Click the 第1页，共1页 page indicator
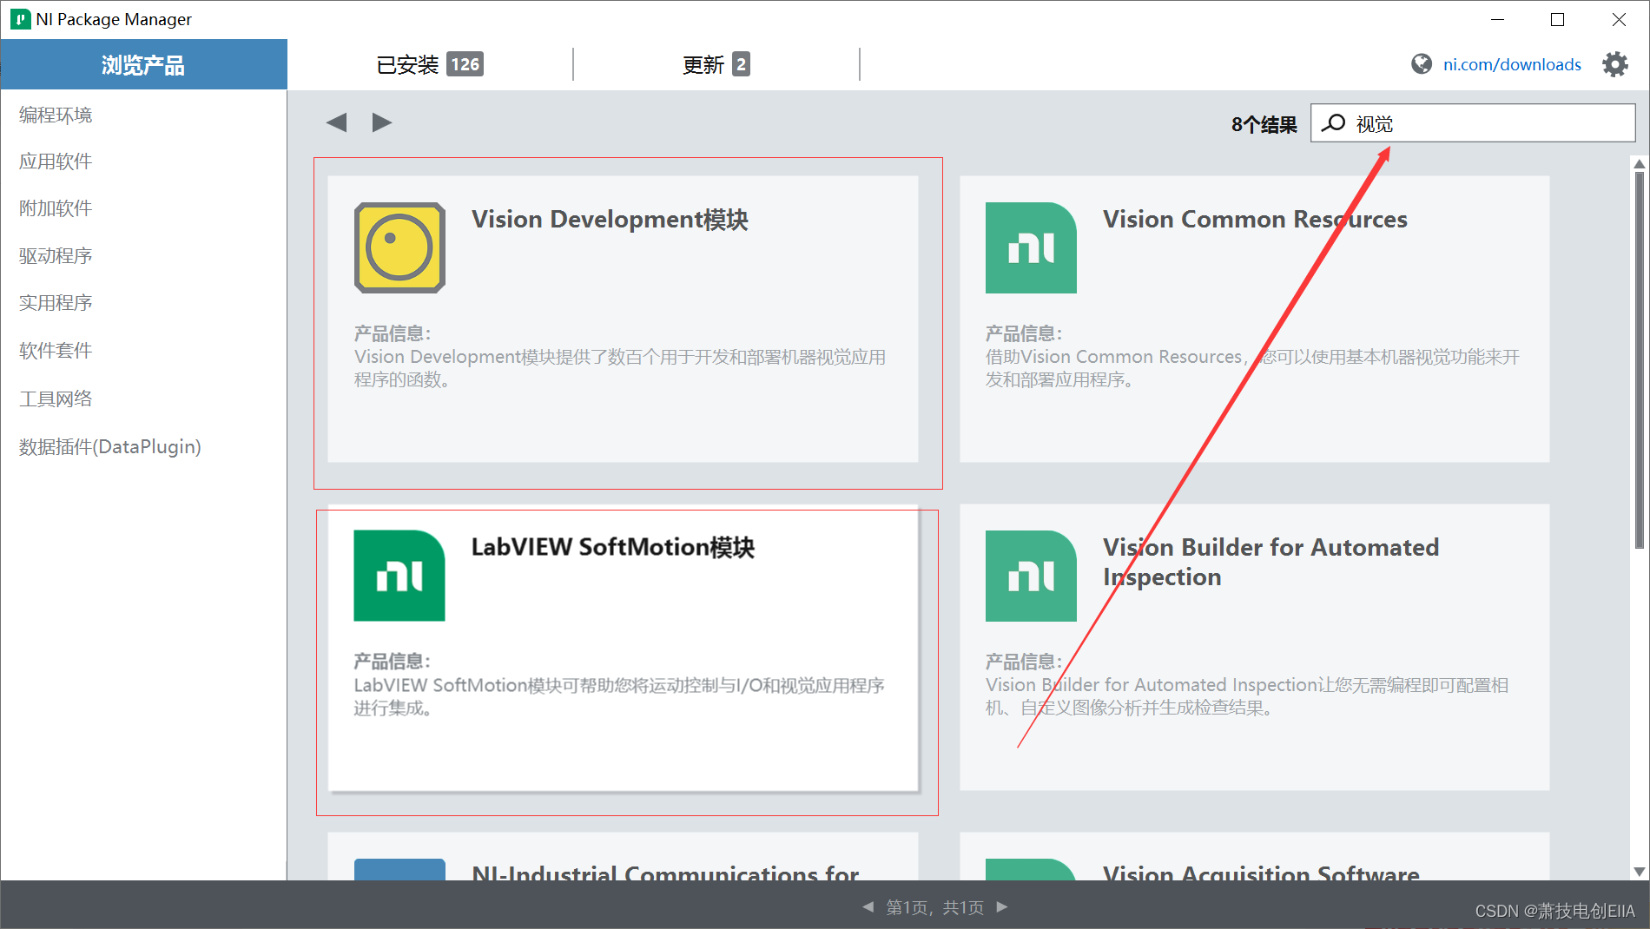Screen dimensions: 1650x929 point(935,907)
